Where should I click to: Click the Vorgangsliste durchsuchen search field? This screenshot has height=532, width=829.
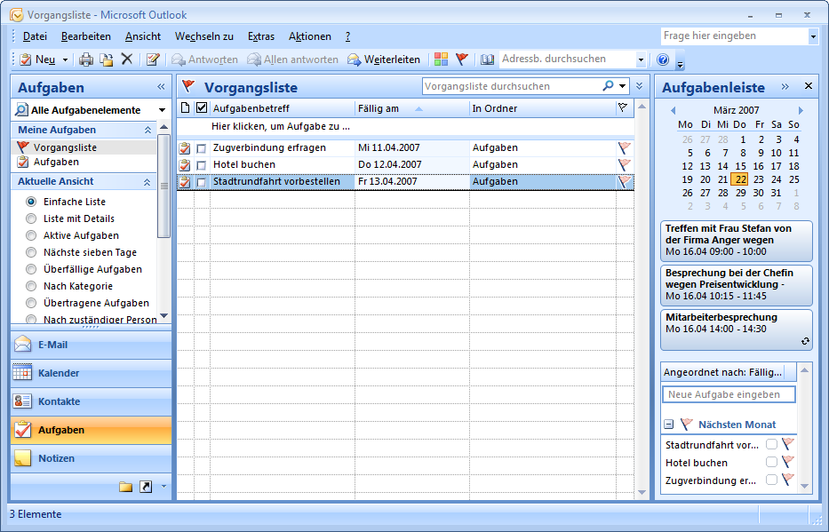[511, 86]
